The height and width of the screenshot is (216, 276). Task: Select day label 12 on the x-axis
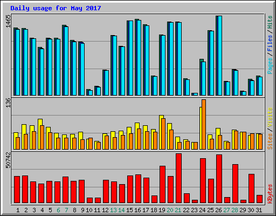click(x=105, y=210)
